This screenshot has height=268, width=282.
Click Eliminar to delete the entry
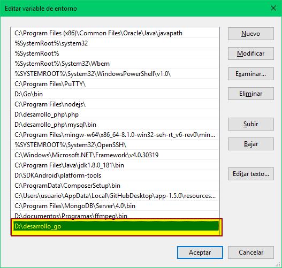[251, 94]
